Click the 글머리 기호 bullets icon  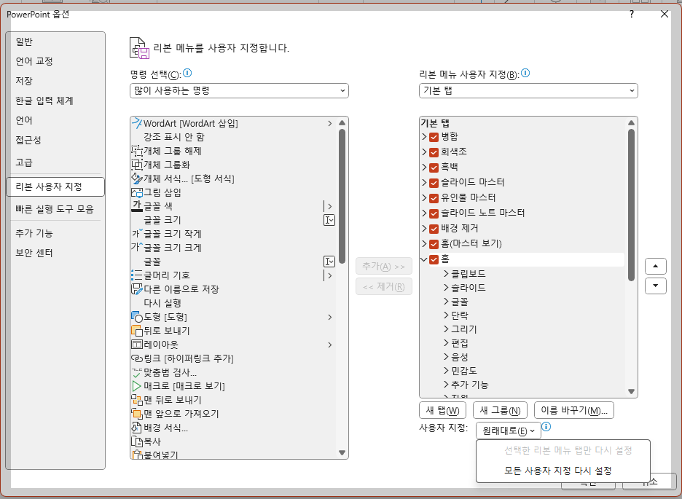pos(137,275)
